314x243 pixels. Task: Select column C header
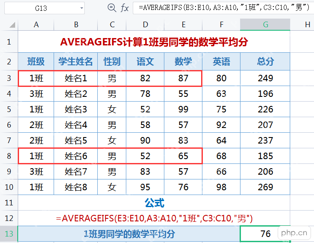(x=112, y=25)
